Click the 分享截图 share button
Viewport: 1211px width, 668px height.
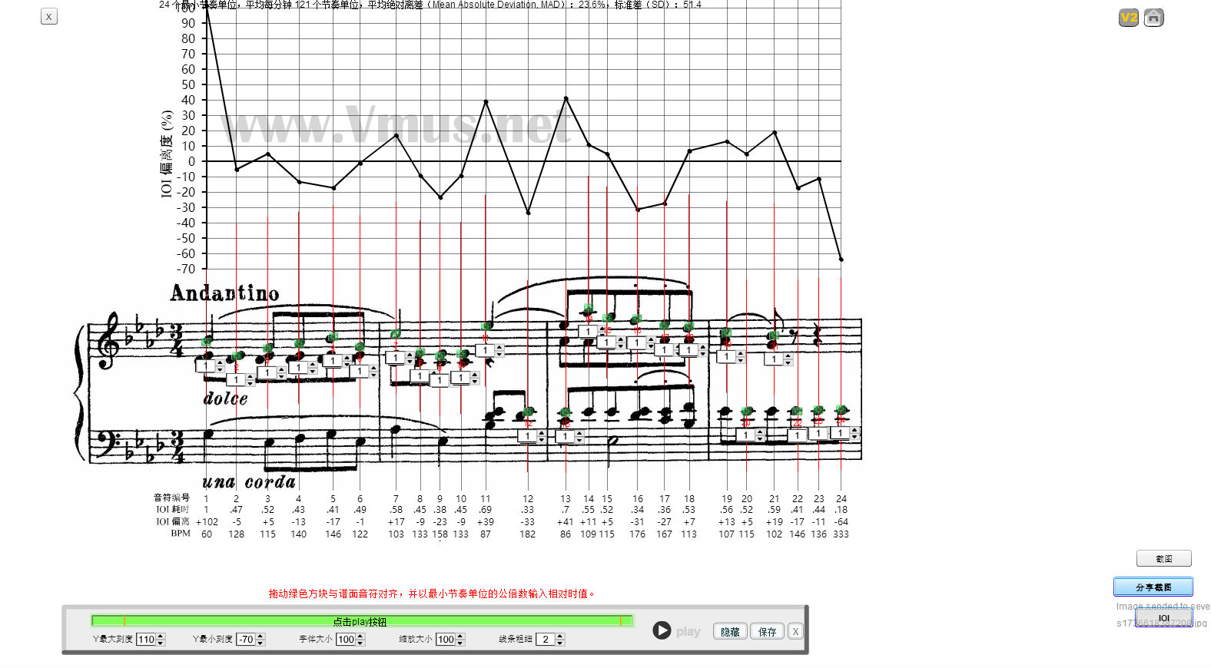coord(1153,587)
